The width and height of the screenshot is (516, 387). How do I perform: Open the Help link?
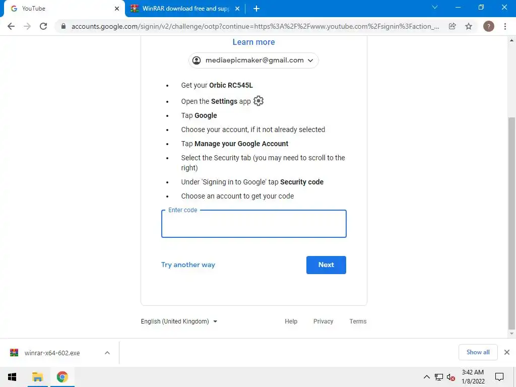pos(291,321)
